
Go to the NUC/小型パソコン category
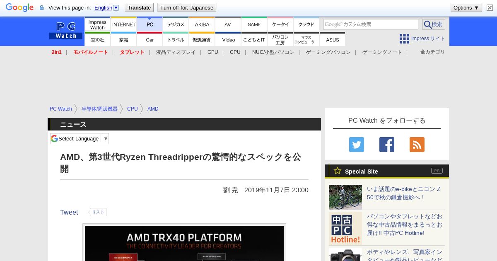point(273,52)
